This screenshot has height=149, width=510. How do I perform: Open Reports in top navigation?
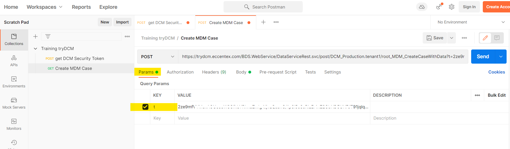(x=81, y=7)
